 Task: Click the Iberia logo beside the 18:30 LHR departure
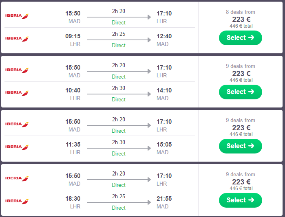(x=17, y=201)
